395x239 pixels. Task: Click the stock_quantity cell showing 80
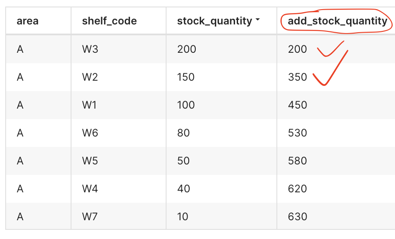pyautogui.click(x=184, y=133)
